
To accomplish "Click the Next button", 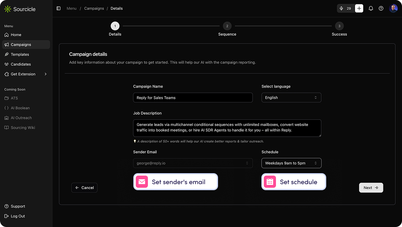I will pos(371,188).
